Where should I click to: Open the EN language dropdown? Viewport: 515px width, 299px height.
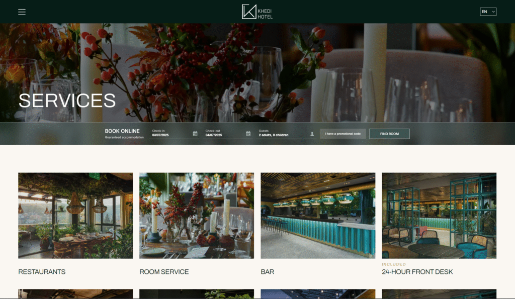point(488,12)
